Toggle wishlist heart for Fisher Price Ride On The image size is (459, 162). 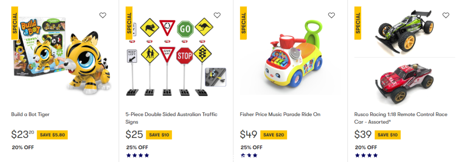point(331,15)
